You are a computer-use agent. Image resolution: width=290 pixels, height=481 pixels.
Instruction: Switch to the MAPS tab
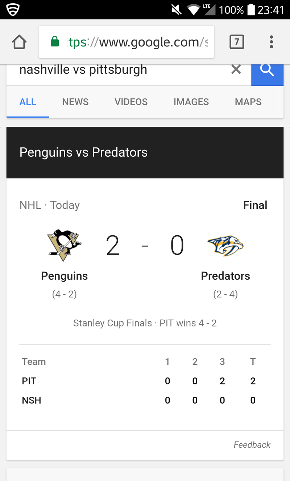coord(248,102)
